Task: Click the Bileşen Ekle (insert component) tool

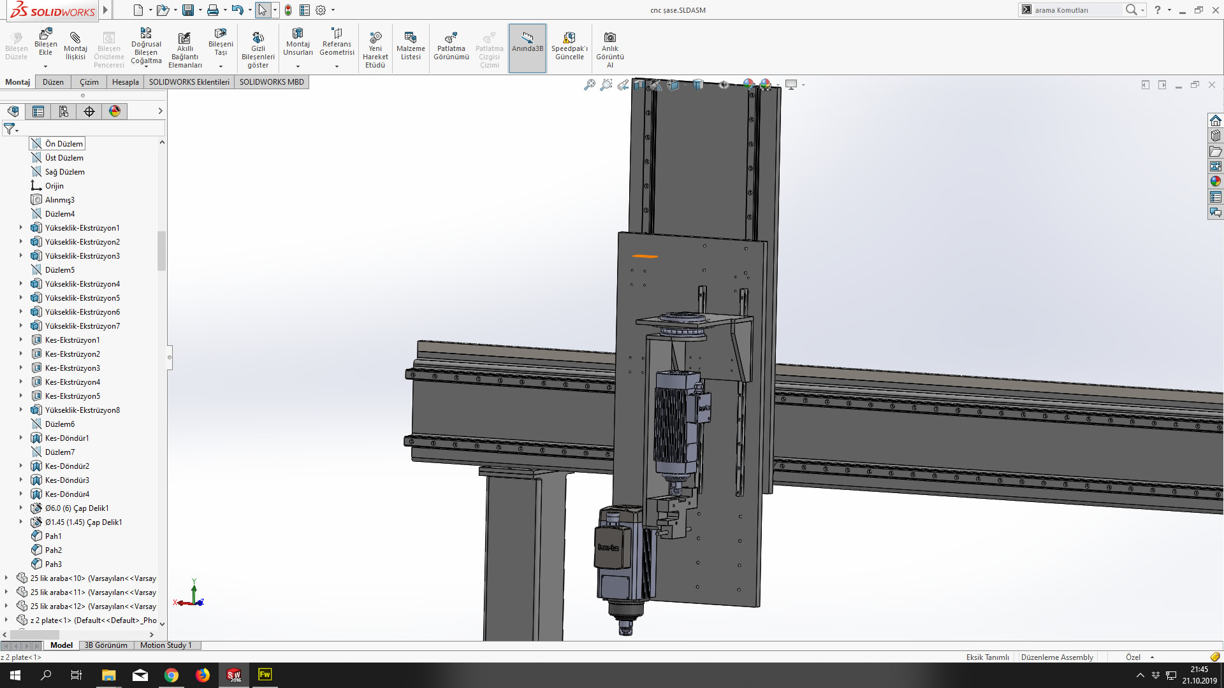Action: coord(45,42)
